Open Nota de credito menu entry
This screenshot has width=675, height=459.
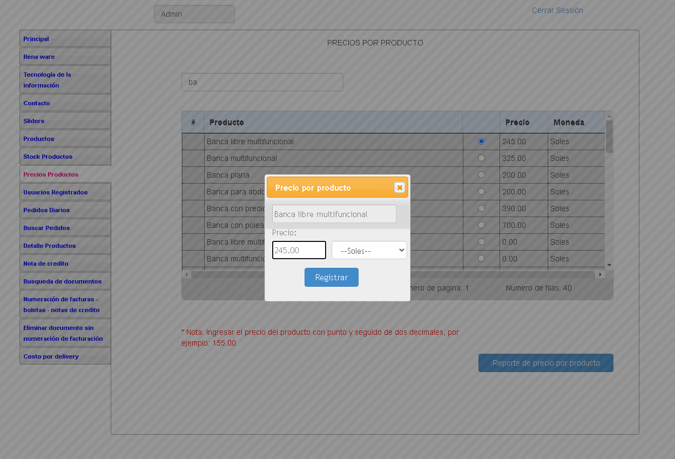click(46, 264)
